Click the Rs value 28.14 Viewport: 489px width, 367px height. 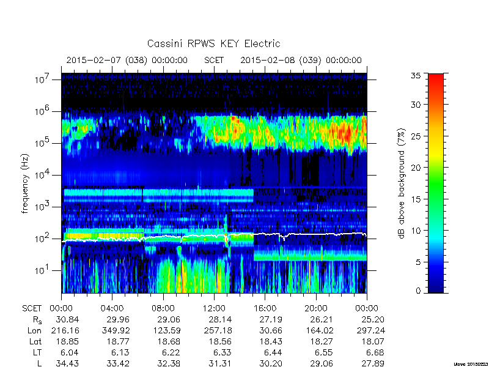[x=220, y=319]
